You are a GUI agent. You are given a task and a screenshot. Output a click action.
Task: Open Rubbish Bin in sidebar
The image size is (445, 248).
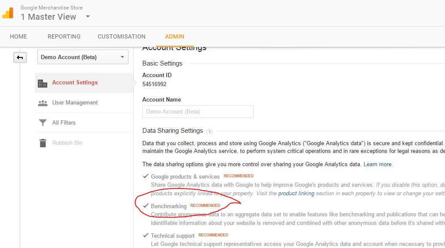point(84,143)
